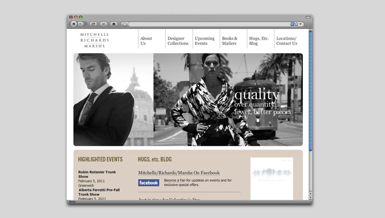385x218 pixels.
Task: Click the blue facebook logo button
Action: tap(148, 183)
